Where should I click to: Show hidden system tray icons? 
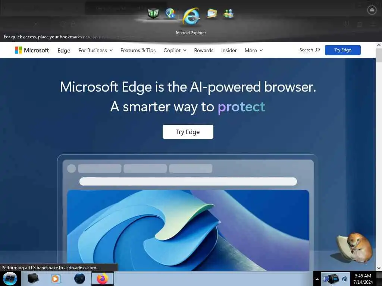pos(317,279)
